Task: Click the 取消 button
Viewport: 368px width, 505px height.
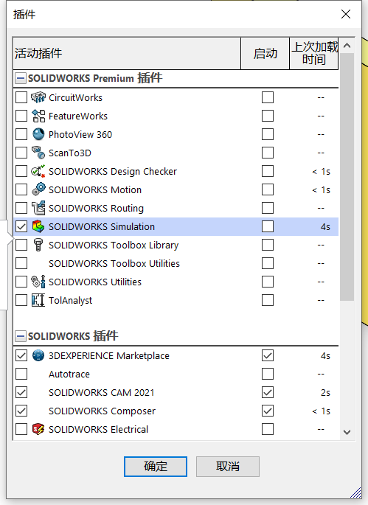Action: coord(228,467)
